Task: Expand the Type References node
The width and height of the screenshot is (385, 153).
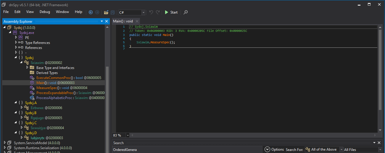Action: [x=16, y=43]
